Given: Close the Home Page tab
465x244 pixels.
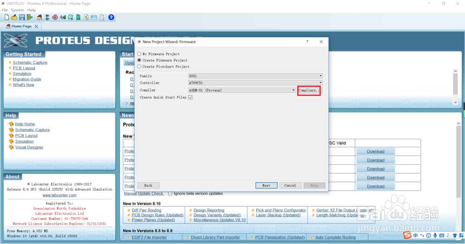Looking at the screenshot, I should pyautogui.click(x=36, y=26).
